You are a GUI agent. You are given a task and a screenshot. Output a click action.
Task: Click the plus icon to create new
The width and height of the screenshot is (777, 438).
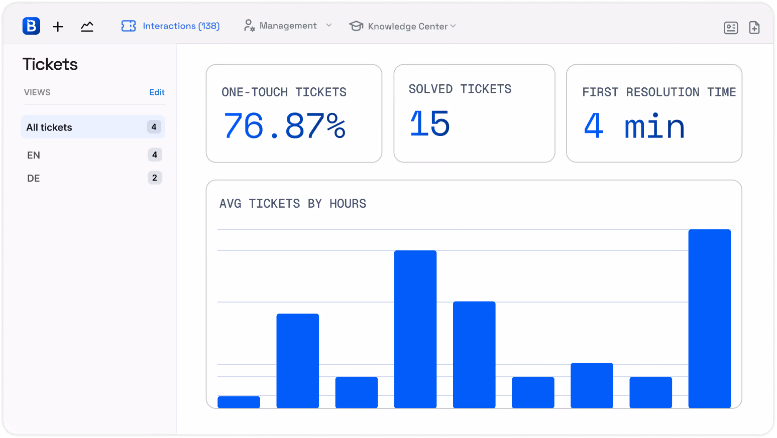pyautogui.click(x=58, y=27)
